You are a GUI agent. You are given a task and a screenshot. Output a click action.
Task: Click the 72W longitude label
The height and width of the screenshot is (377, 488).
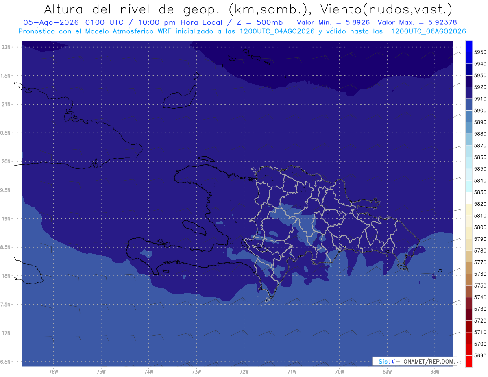pos(244,371)
